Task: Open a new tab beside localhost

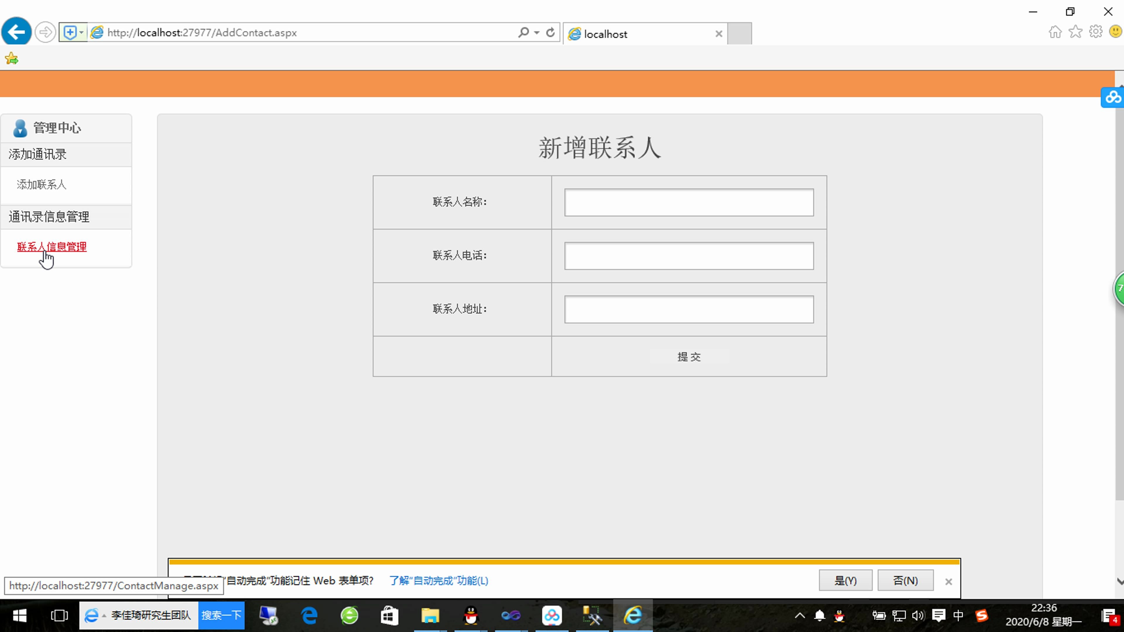Action: coord(740,34)
